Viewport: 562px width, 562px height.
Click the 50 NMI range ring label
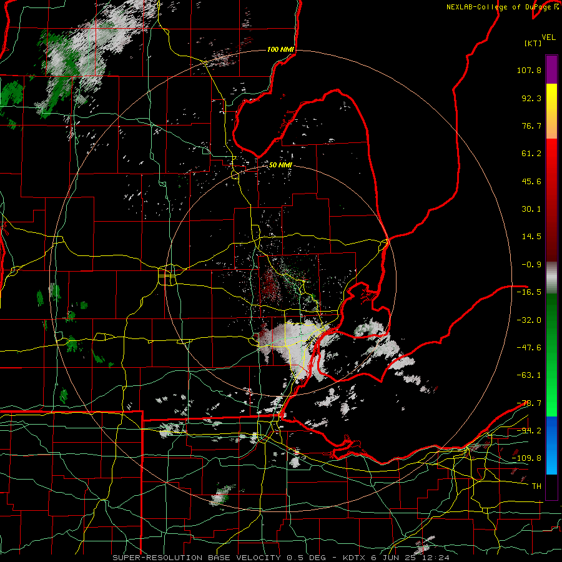280,165
